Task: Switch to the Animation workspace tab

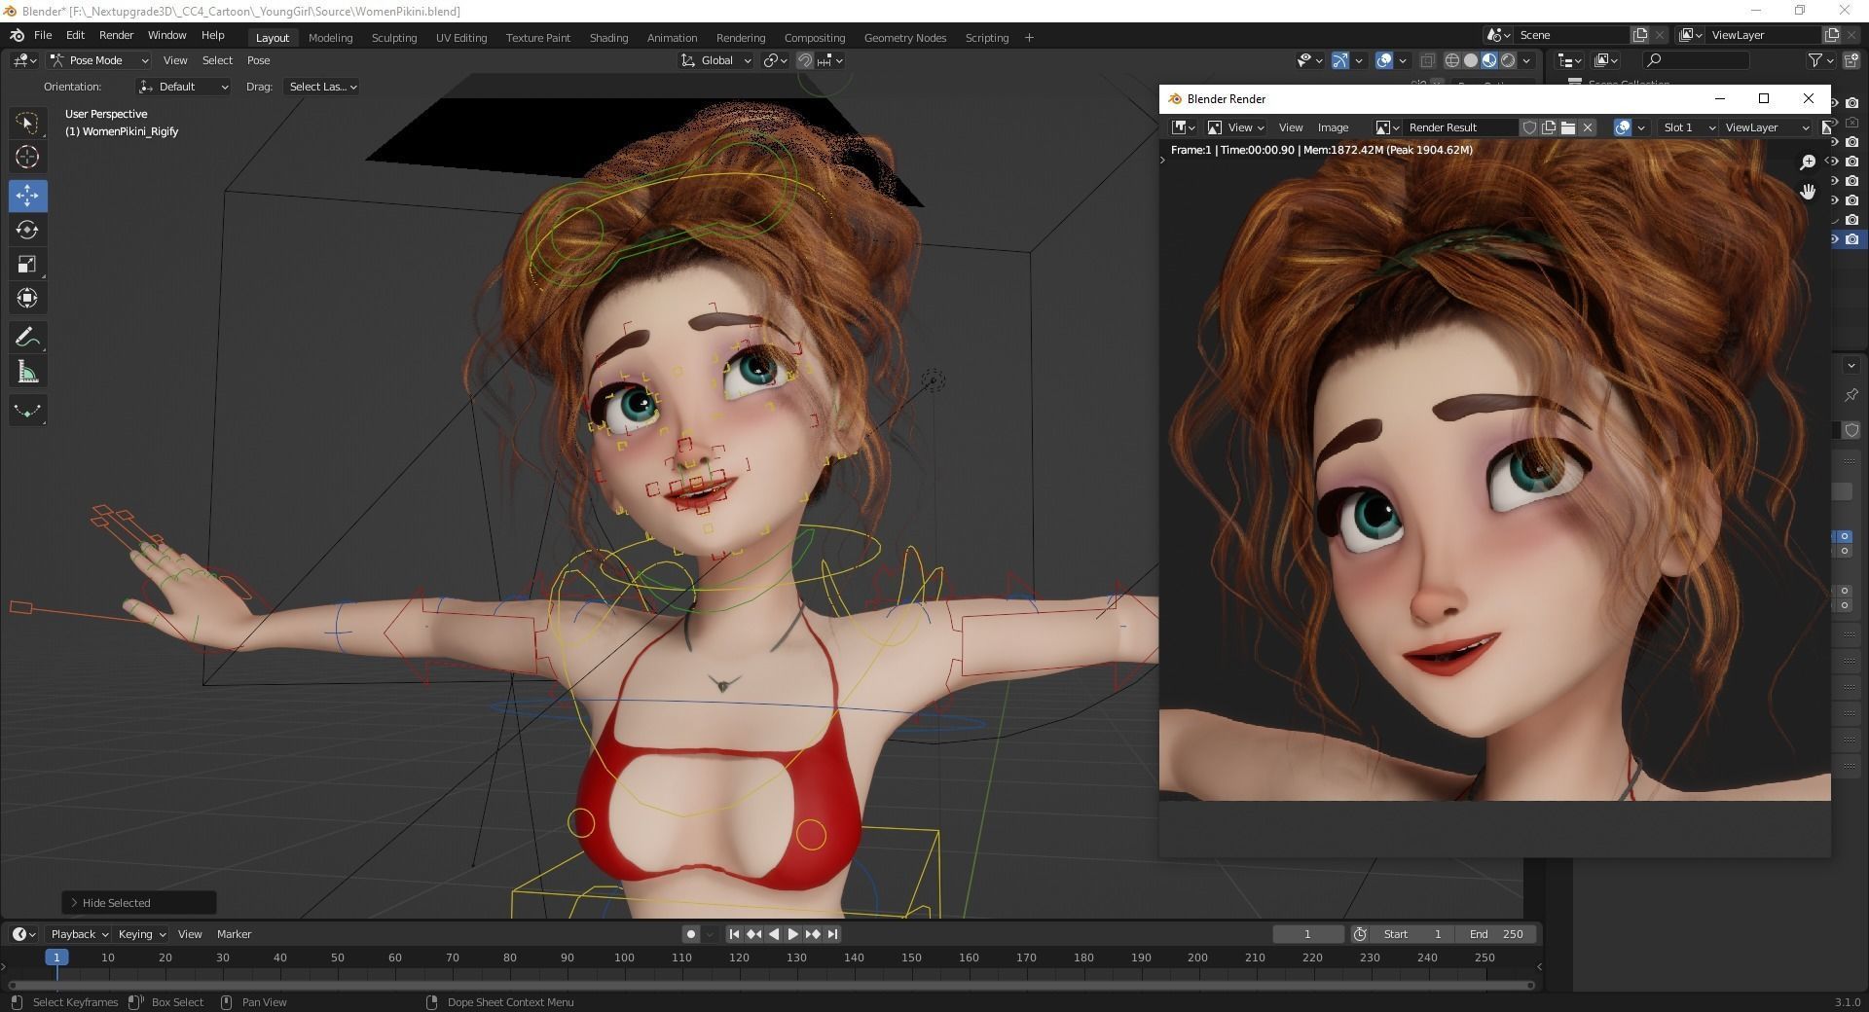Action: point(672,38)
